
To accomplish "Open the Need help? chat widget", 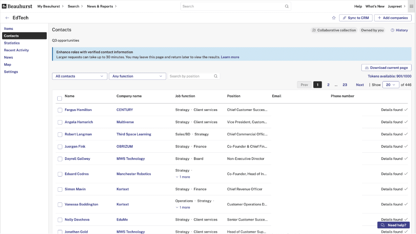I will (x=393, y=225).
